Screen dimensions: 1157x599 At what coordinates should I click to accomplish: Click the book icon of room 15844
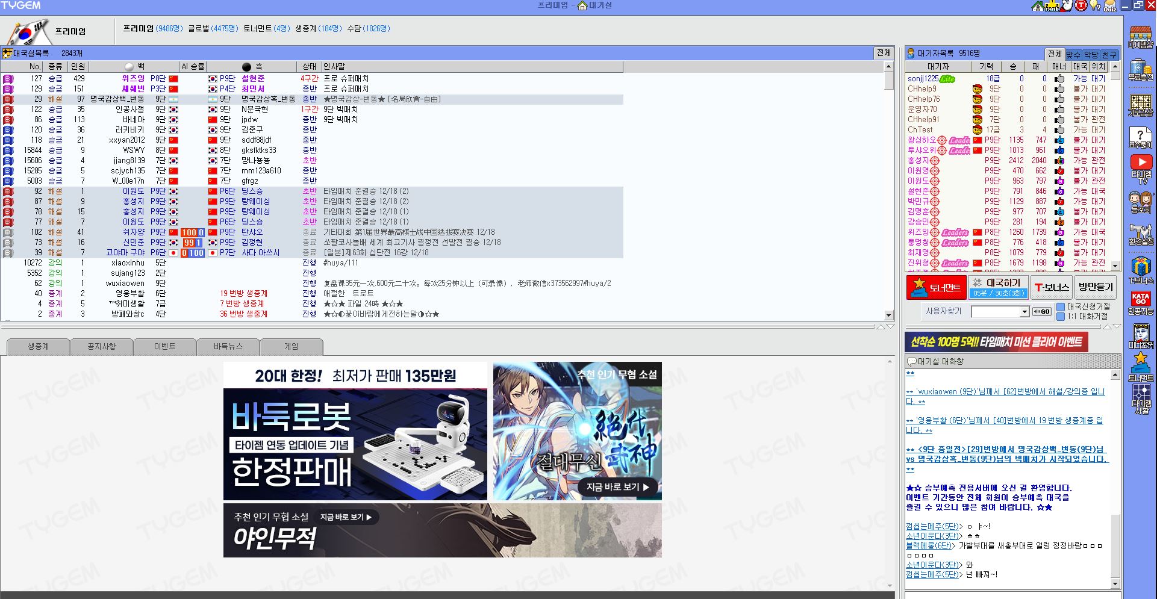8,151
